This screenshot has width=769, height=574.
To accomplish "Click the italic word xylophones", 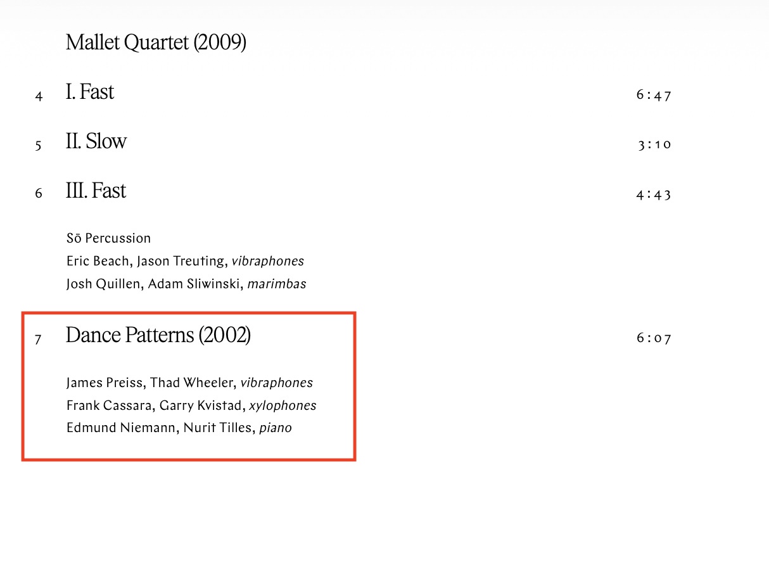I will point(283,405).
